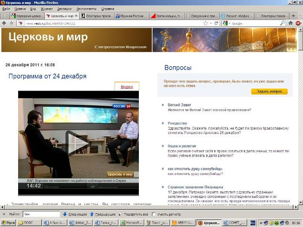The image size is (303, 227).
Task: Open the Firefox home page icon
Action: [x=291, y=23]
